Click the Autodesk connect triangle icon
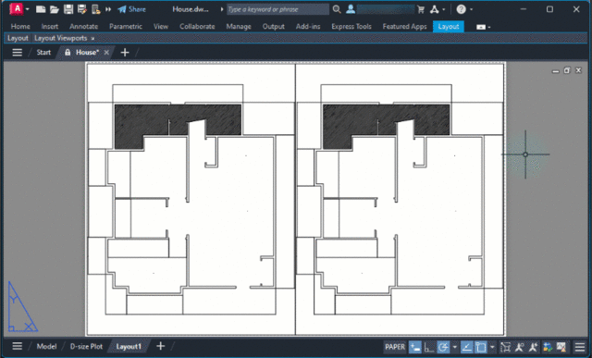The height and width of the screenshot is (358, 592). (434, 9)
